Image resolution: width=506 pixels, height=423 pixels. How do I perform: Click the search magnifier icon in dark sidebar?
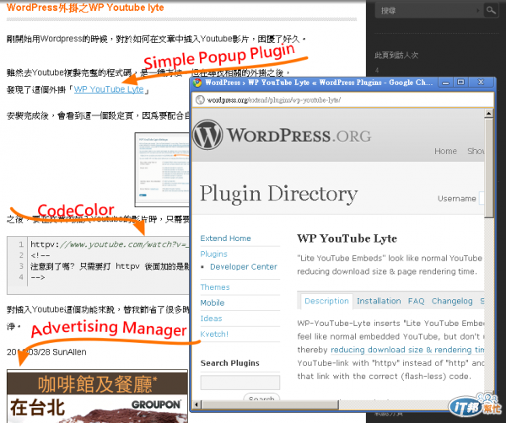click(491, 10)
